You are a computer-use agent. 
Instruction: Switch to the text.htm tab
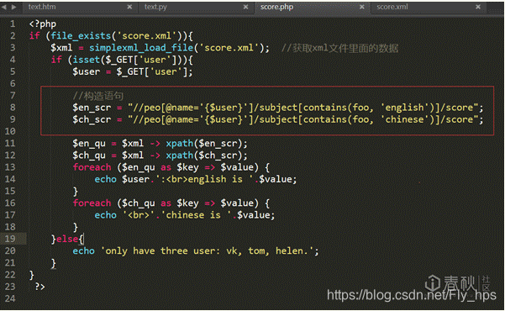42,7
